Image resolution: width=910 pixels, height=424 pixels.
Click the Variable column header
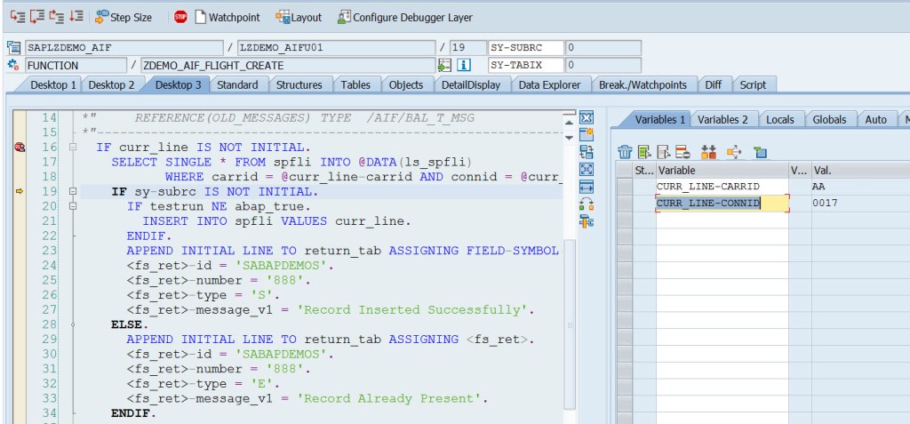tap(722, 171)
